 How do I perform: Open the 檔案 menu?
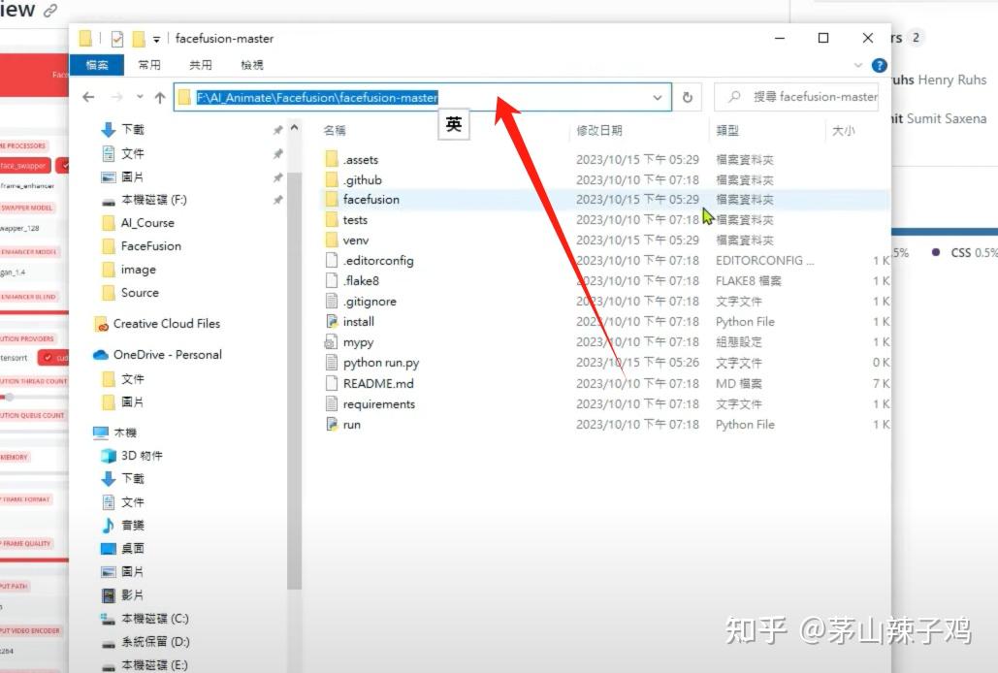97,65
